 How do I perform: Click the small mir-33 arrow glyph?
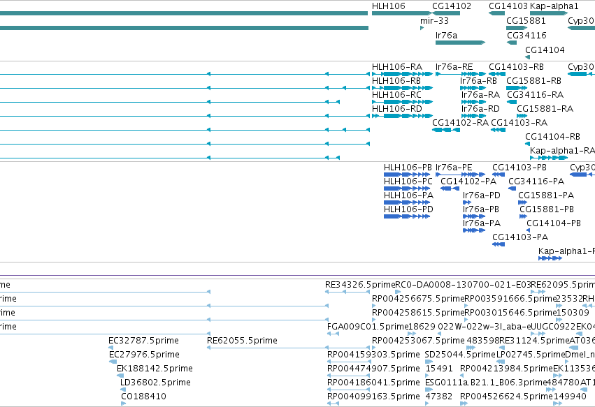pos(422,28)
